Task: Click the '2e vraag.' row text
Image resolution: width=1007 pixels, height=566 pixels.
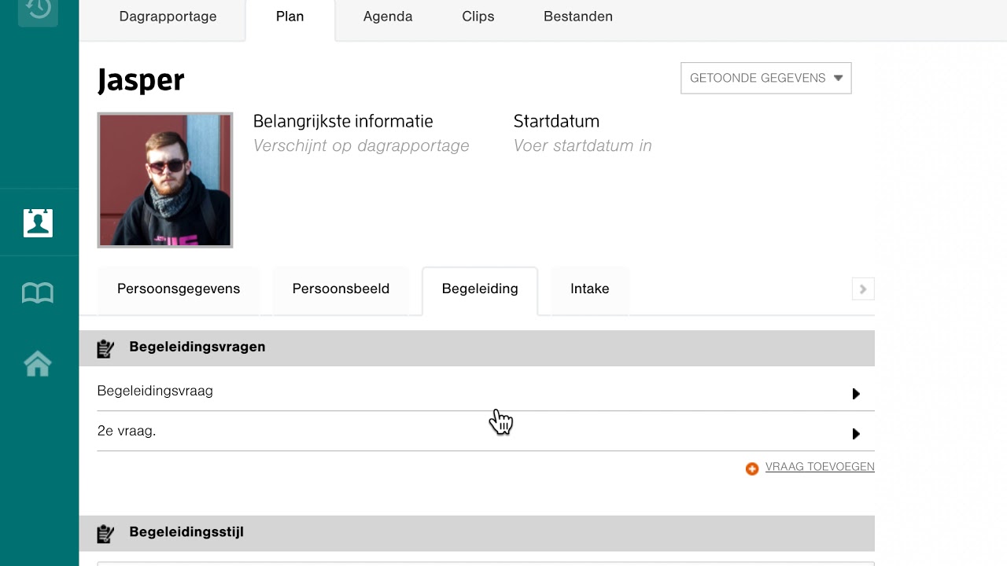Action: coord(127,432)
